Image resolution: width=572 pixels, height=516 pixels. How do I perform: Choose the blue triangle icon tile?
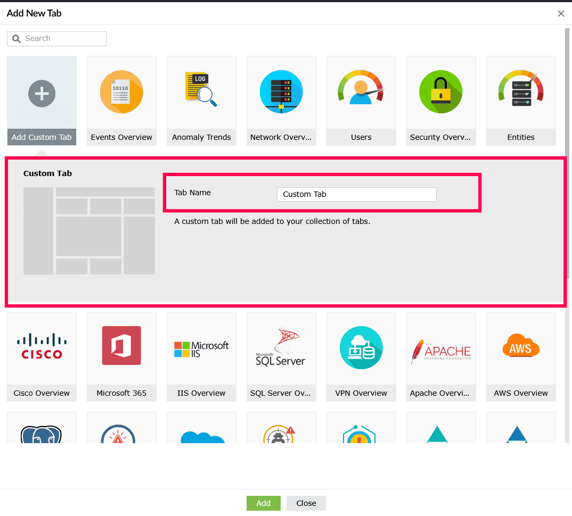click(x=517, y=435)
